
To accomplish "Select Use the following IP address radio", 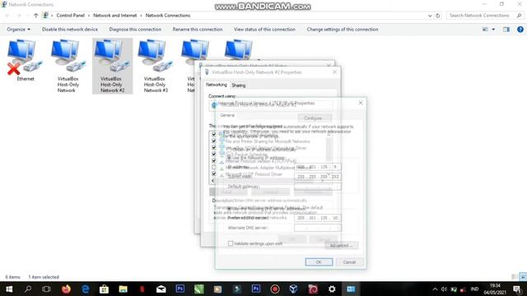I will pyautogui.click(x=229, y=158).
